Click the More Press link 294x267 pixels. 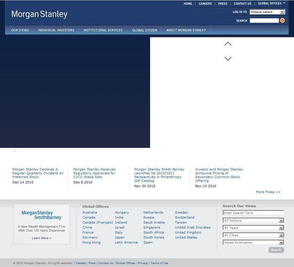tap(268, 192)
